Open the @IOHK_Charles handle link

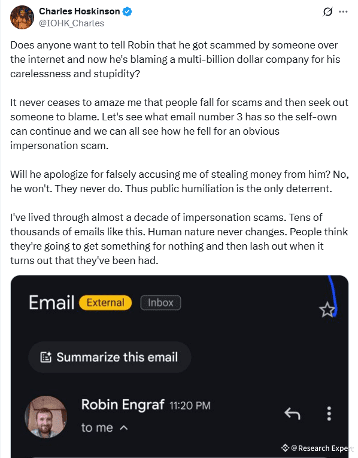click(x=72, y=23)
